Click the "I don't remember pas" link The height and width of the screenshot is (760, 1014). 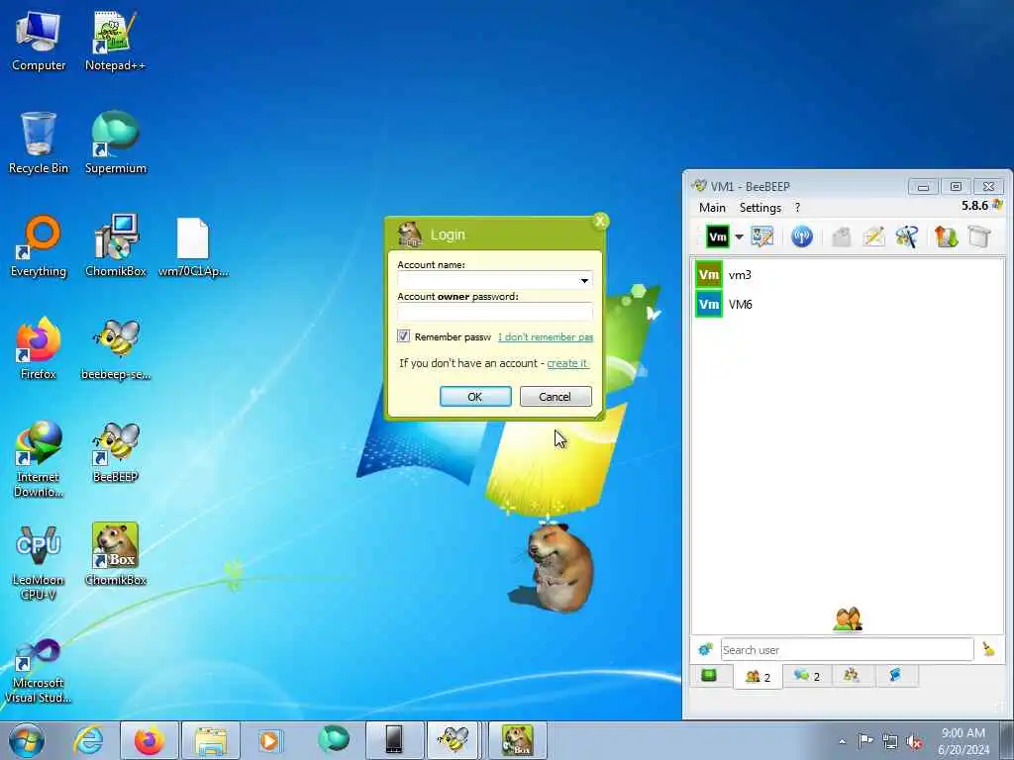[546, 336]
